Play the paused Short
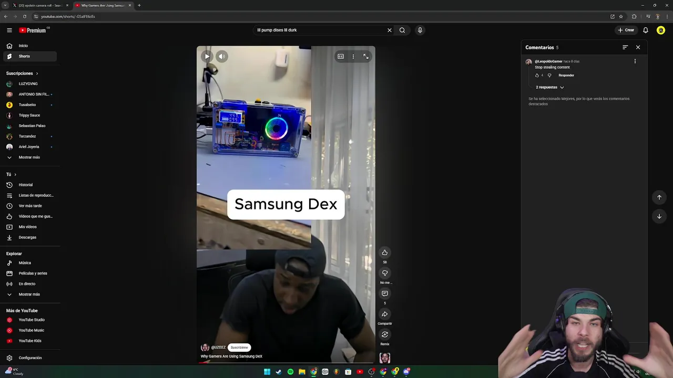The width and height of the screenshot is (673, 378). pyautogui.click(x=207, y=56)
